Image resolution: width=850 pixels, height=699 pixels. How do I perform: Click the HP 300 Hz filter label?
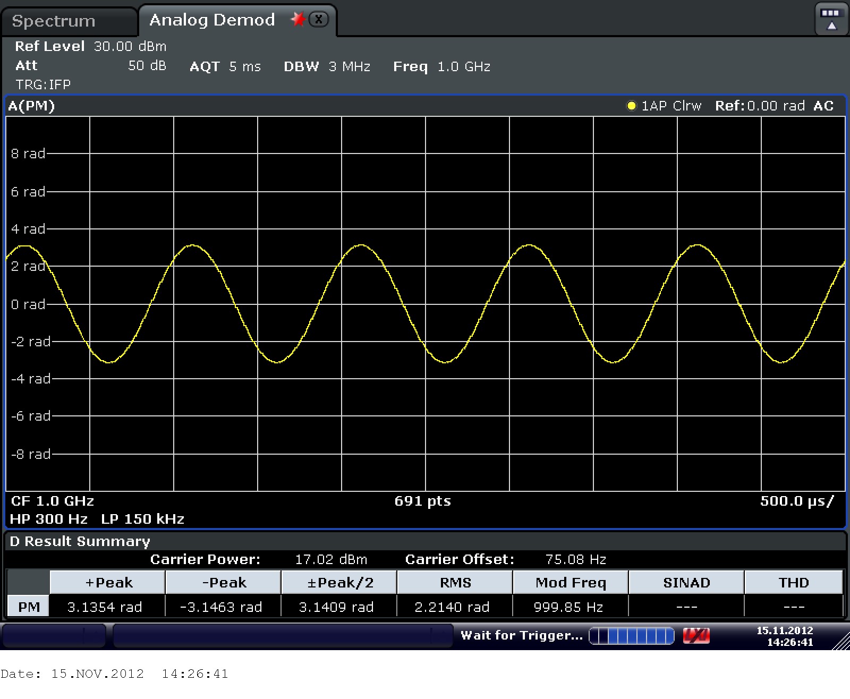click(49, 519)
